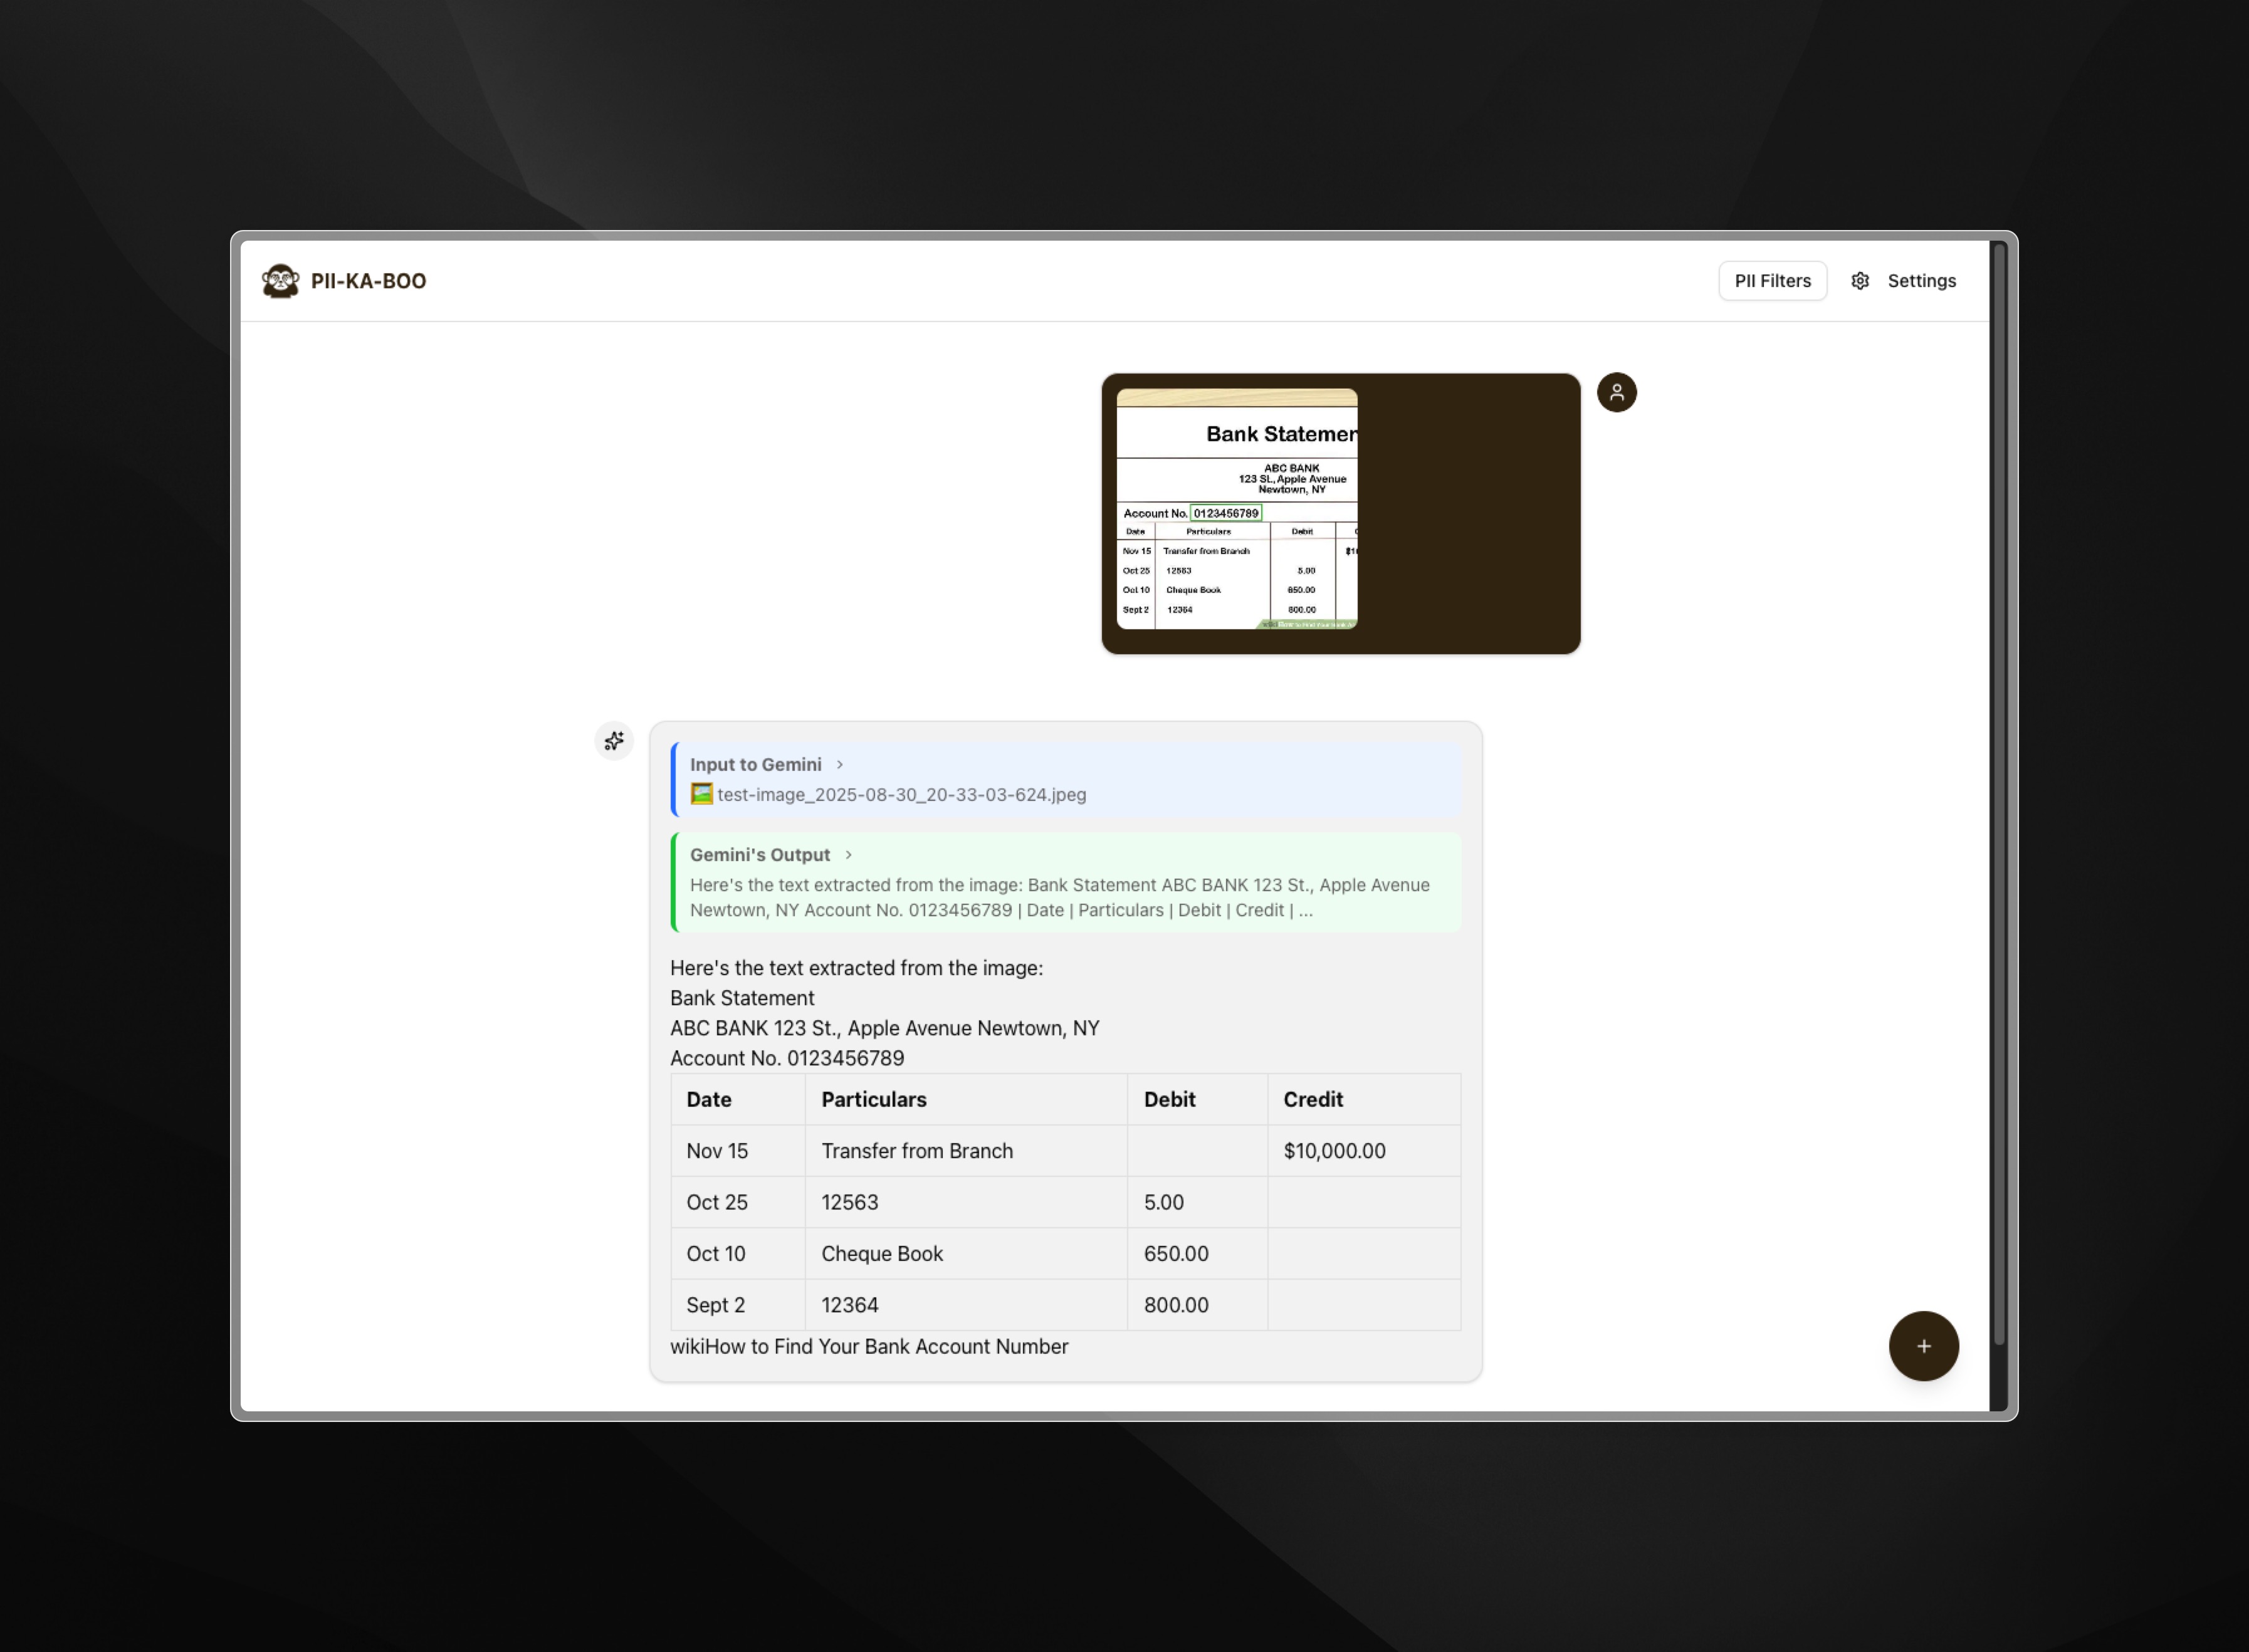Click the $10,000.00 credit cell
Viewport: 2249px width, 1652px height.
1334,1151
